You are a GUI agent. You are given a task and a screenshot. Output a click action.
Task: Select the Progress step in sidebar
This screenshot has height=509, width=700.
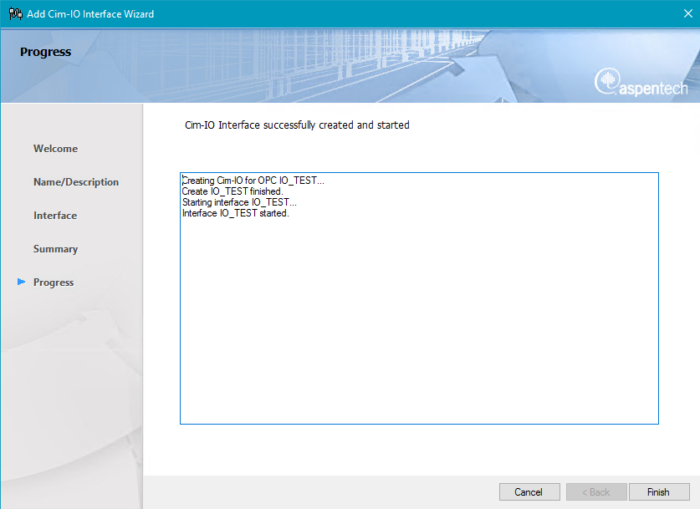click(x=54, y=282)
